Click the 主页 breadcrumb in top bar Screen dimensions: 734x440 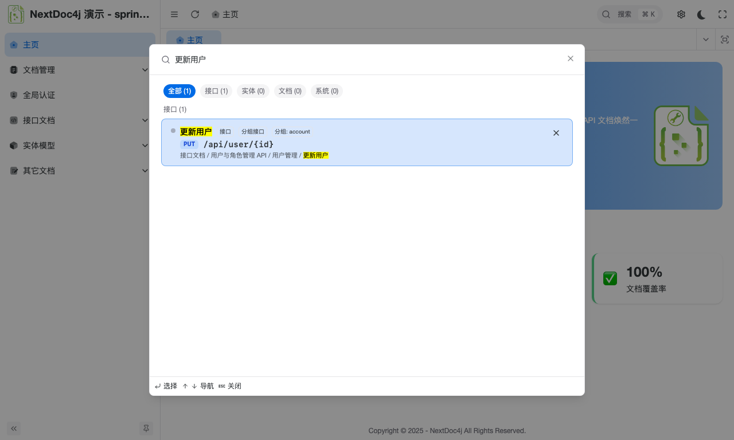click(x=225, y=14)
